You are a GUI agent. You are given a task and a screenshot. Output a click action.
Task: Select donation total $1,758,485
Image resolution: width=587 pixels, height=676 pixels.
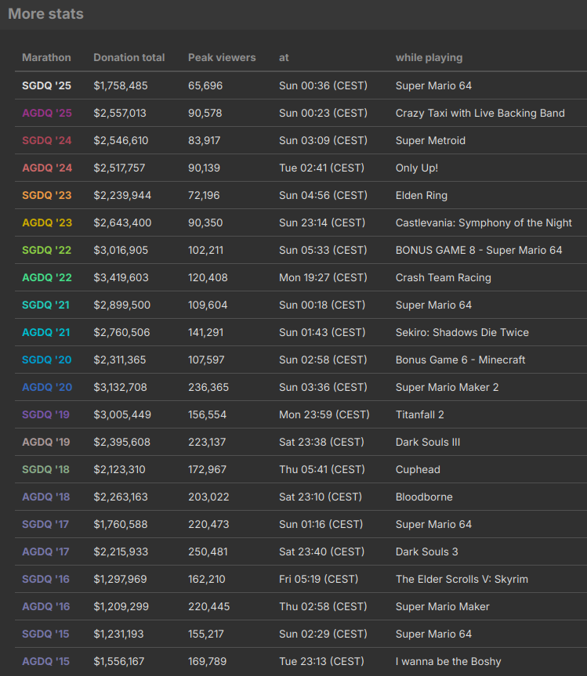point(121,86)
